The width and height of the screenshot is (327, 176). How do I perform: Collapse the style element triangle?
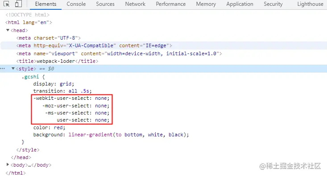(13, 68)
